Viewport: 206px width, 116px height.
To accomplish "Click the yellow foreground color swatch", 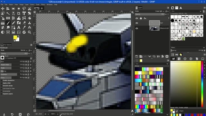I will [x=15, y=37].
